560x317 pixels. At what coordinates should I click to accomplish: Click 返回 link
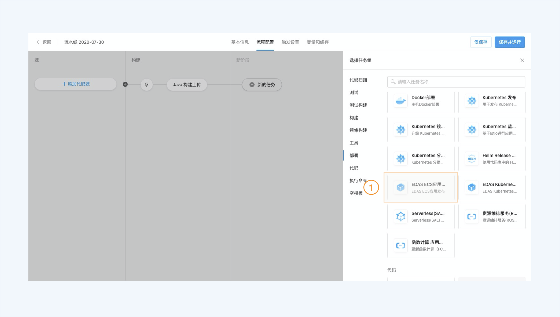47,42
